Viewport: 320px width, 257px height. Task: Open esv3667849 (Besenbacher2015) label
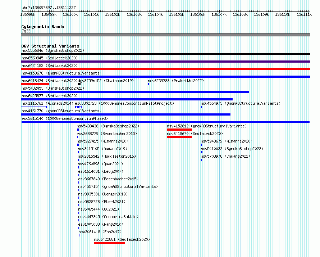[x=108, y=179]
